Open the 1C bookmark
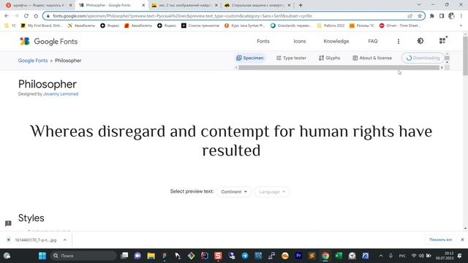The width and height of the screenshot is (468, 263). pyautogui.click(x=10, y=26)
